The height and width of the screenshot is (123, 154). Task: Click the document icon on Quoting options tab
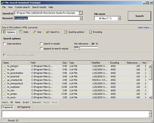[x=66, y=32]
